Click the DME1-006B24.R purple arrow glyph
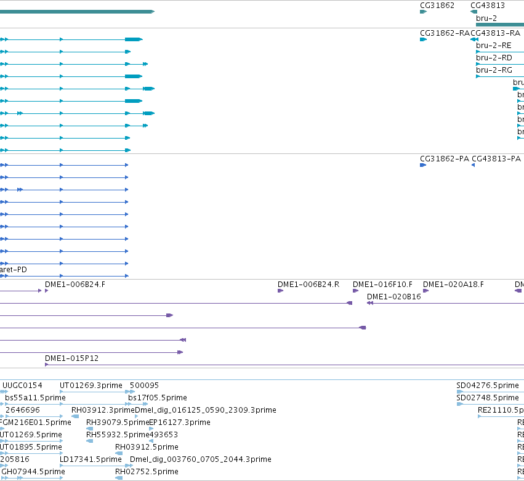The width and height of the screenshot is (524, 481). tap(280, 291)
